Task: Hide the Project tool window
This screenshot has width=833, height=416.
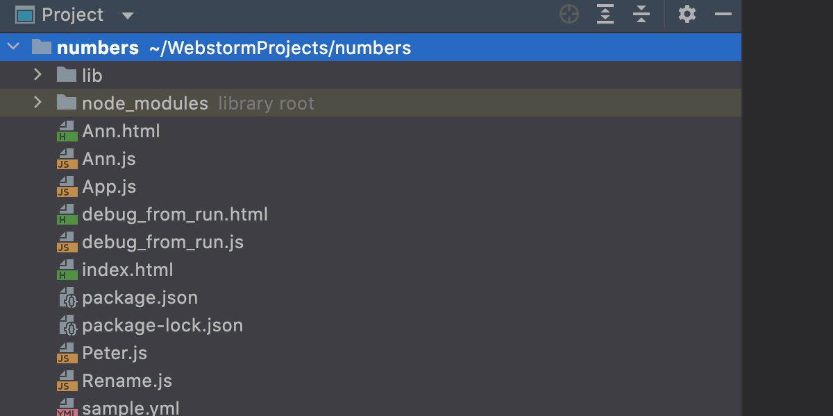Action: point(723,15)
